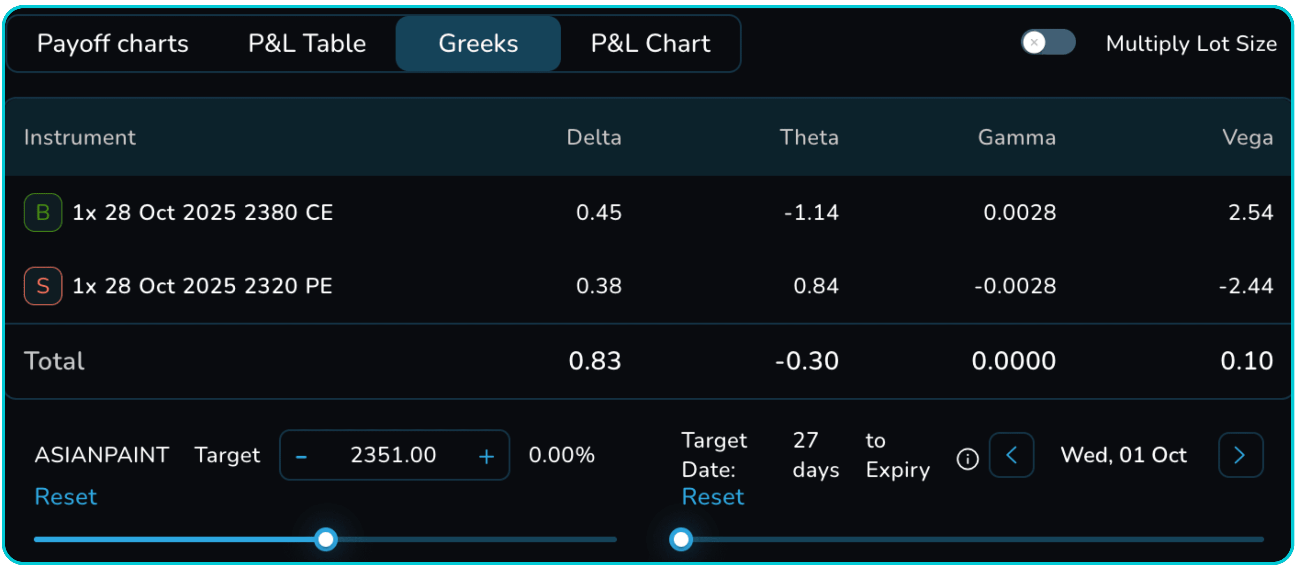1299x567 pixels.
Task: Select the 2380 CE instrument row
Action: point(203,212)
